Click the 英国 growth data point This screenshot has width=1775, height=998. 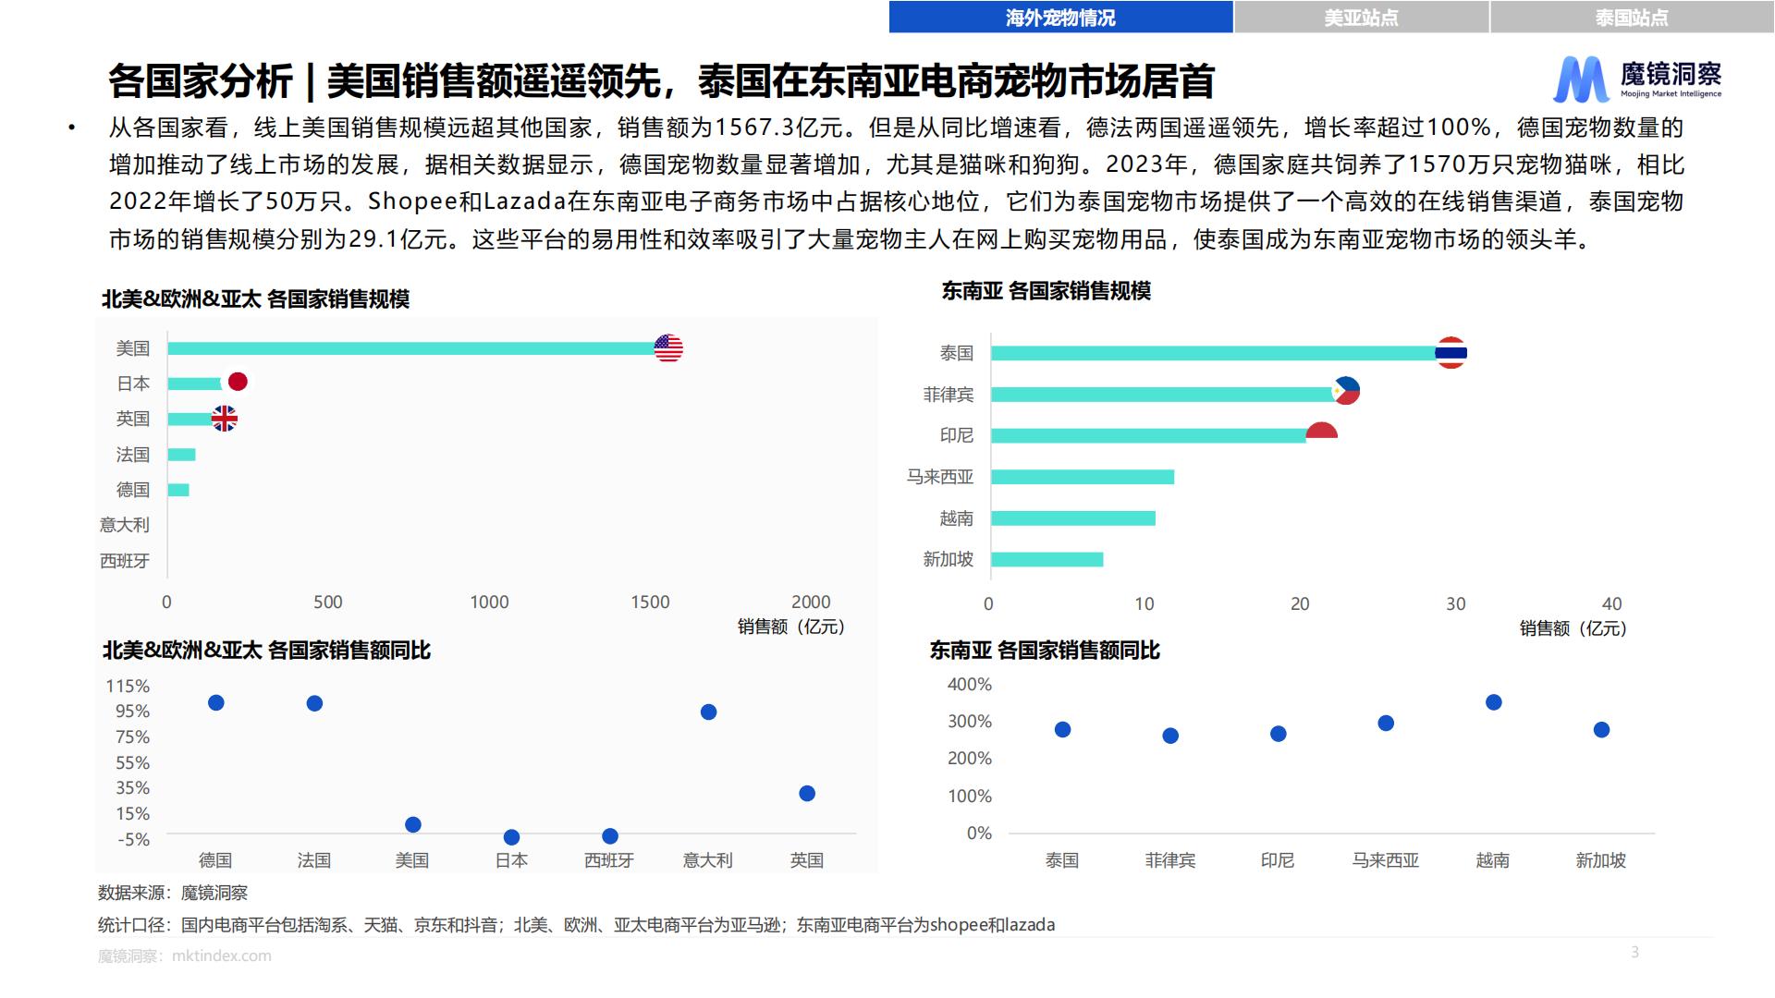pos(807,794)
